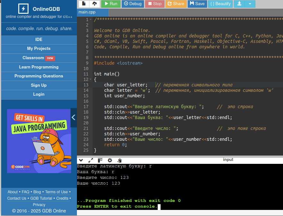Use the paste-to-console clipboard icon
The image size is (283, 216).
pyautogui.click(x=119, y=160)
